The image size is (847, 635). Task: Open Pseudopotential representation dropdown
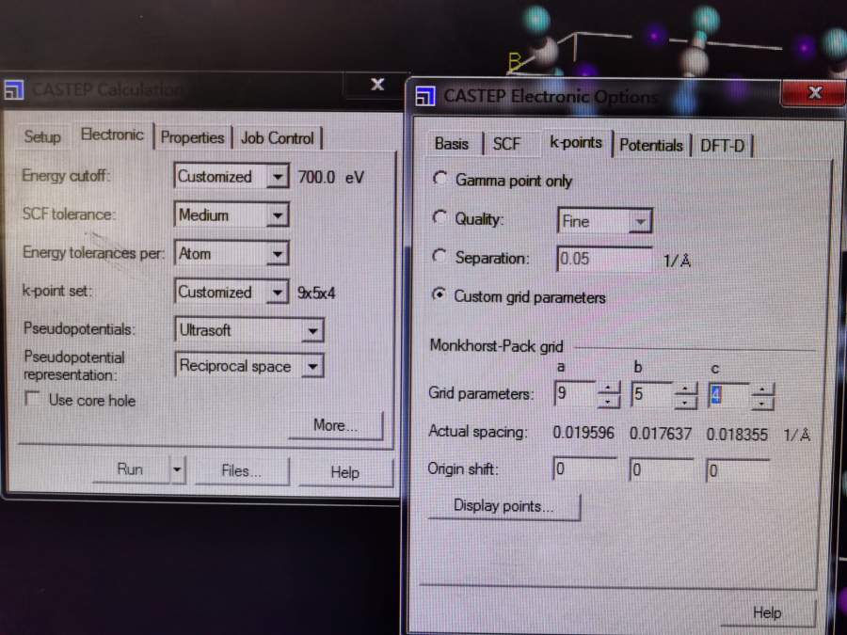coord(312,367)
